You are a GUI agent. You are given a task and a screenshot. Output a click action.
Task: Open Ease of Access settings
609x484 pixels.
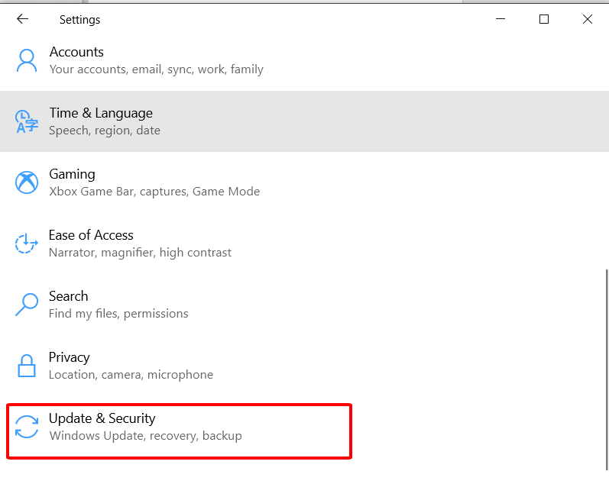click(304, 244)
